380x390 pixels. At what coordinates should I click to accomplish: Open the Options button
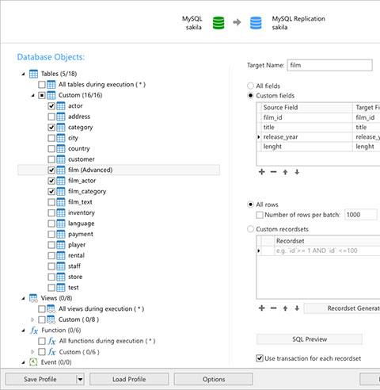[x=214, y=380]
